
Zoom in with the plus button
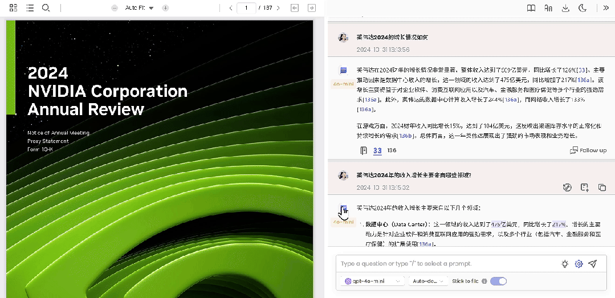(x=165, y=8)
